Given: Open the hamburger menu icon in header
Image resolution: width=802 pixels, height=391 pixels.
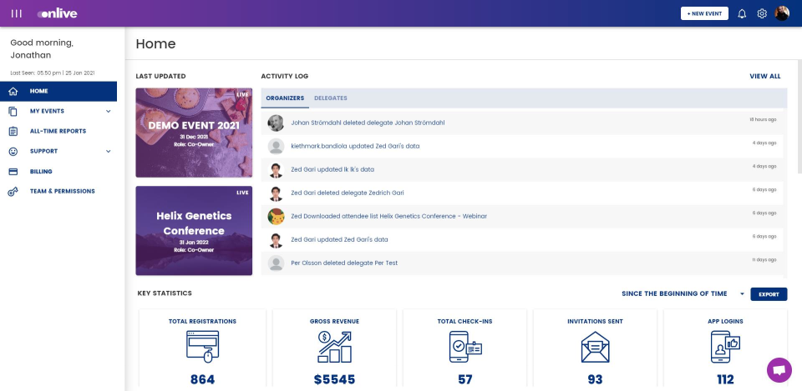Looking at the screenshot, I should pyautogui.click(x=17, y=13).
